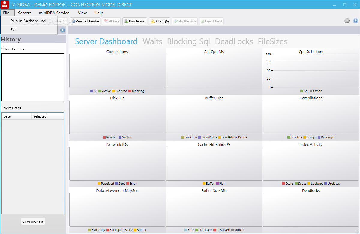Click the 'Index Activity' chart title

point(311,145)
